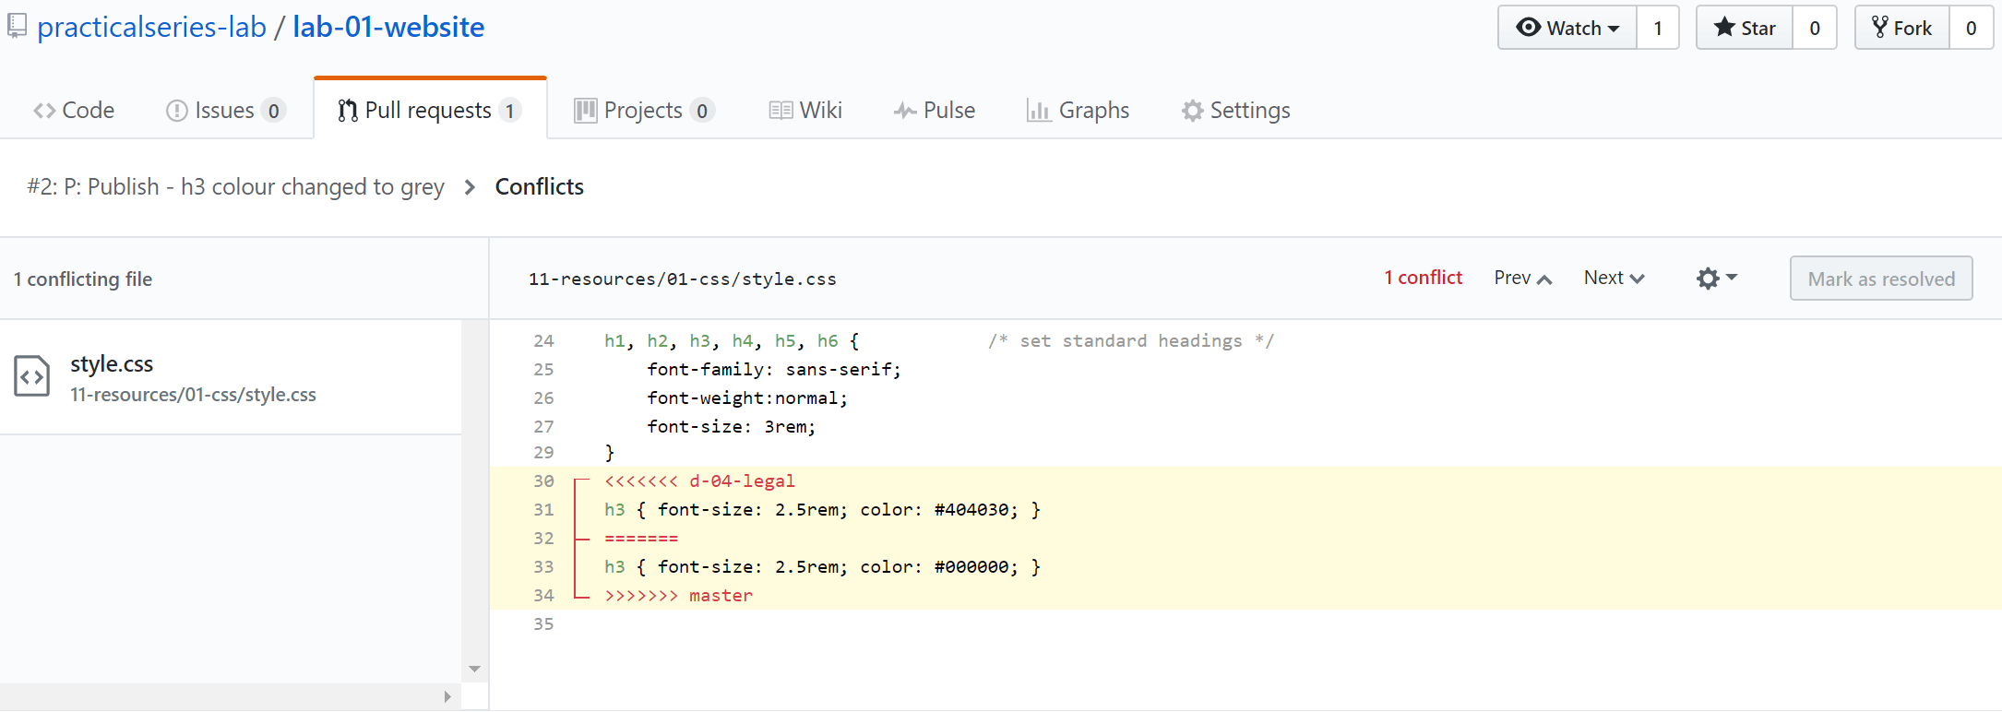Click the stargazers count 0
Image resolution: width=2002 pixels, height=712 pixels.
coord(1815,28)
